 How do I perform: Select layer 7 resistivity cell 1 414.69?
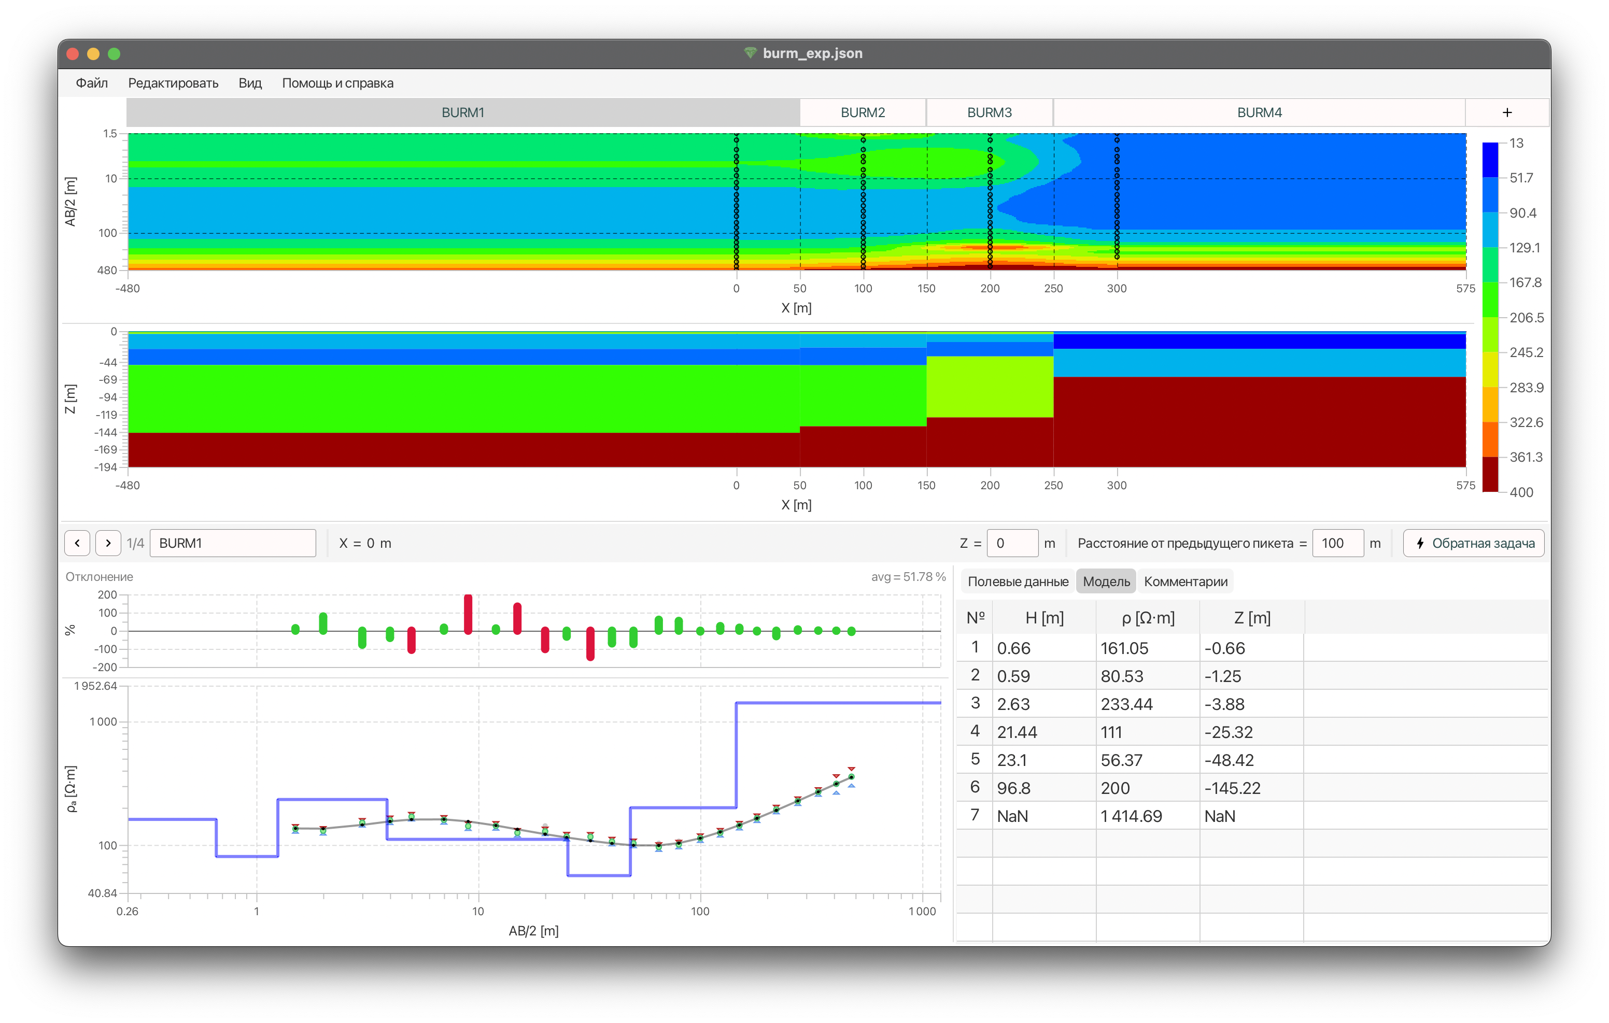tap(1147, 817)
